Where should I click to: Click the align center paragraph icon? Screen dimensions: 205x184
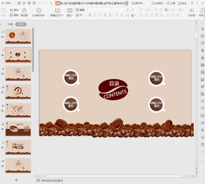[147, 15]
